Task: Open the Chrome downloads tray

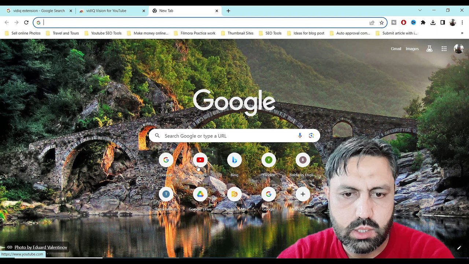Action: tap(433, 22)
